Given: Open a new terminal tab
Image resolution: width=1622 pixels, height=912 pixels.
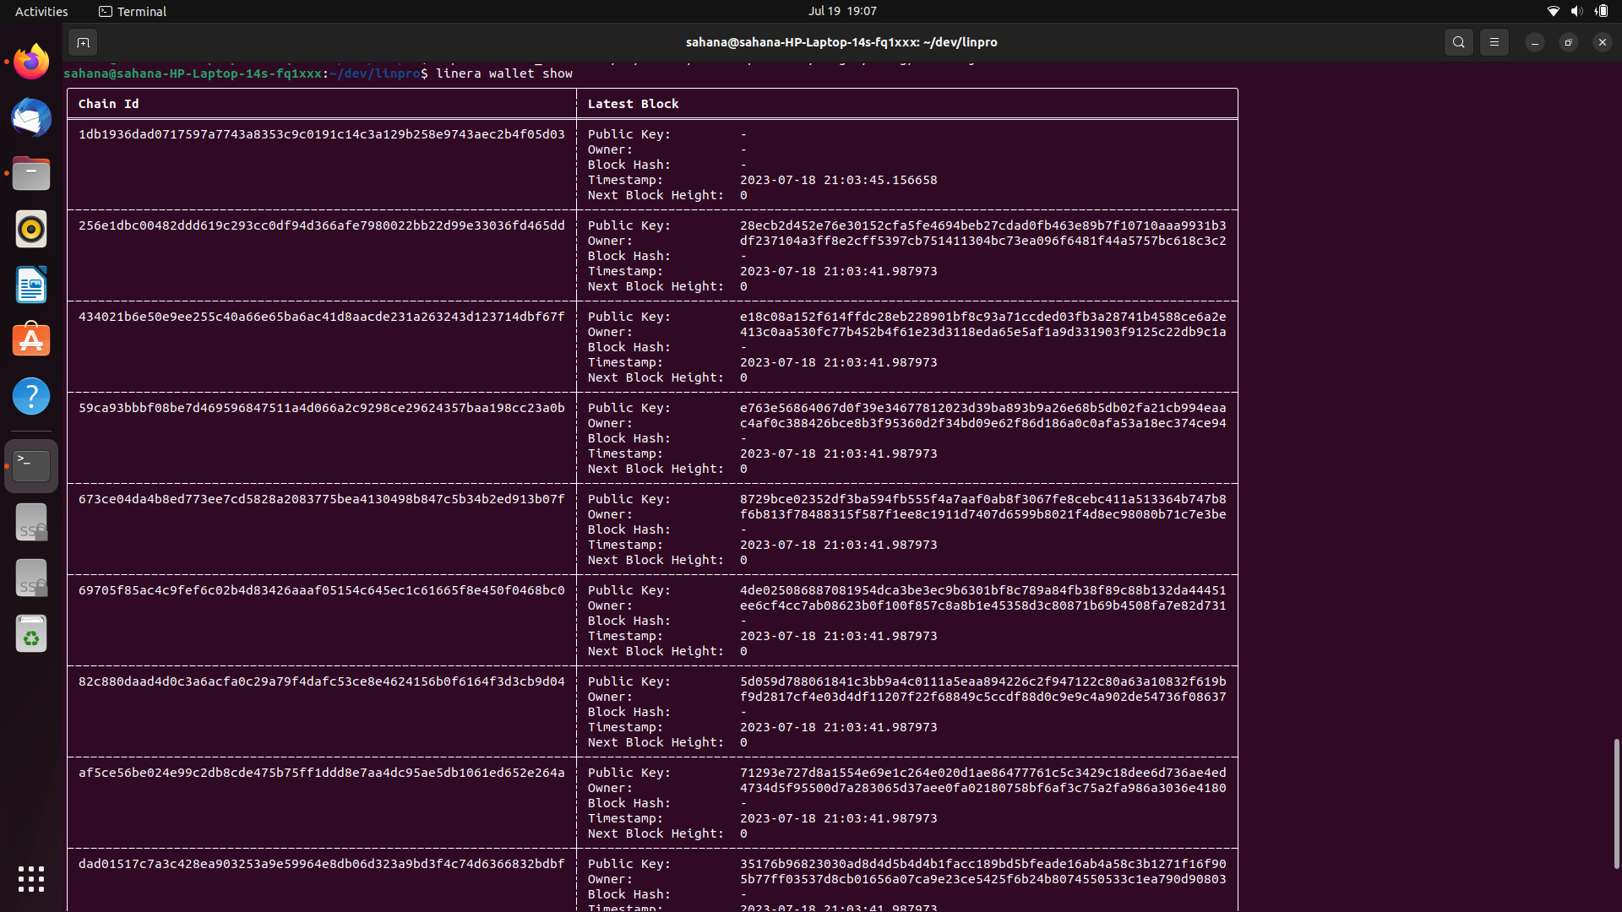Looking at the screenshot, I should 83,42.
